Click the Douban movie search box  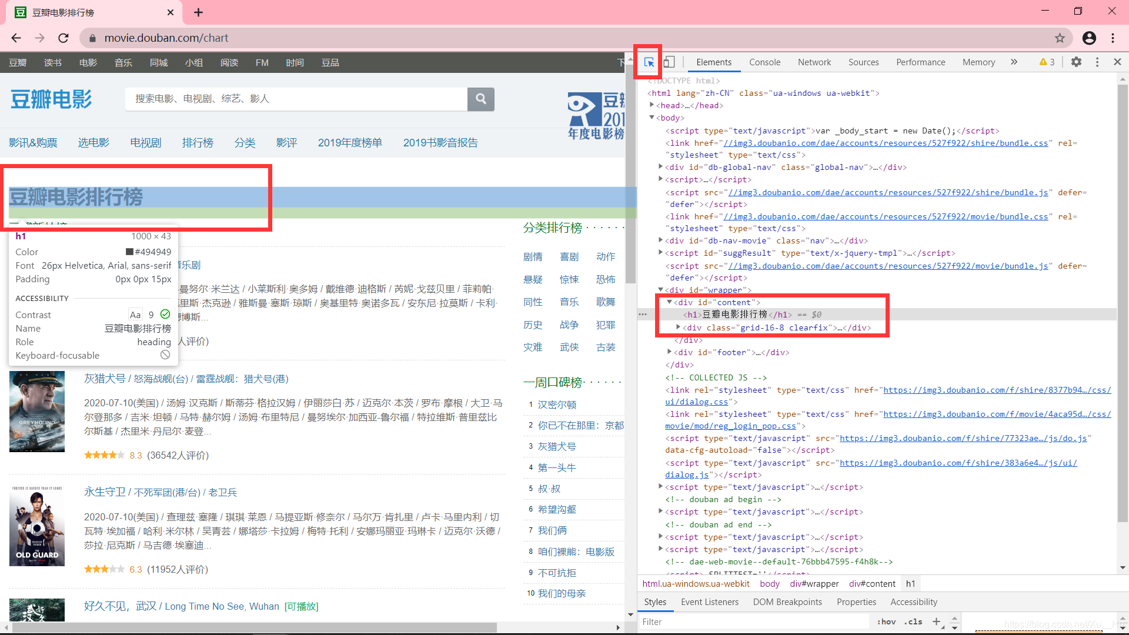pos(296,99)
